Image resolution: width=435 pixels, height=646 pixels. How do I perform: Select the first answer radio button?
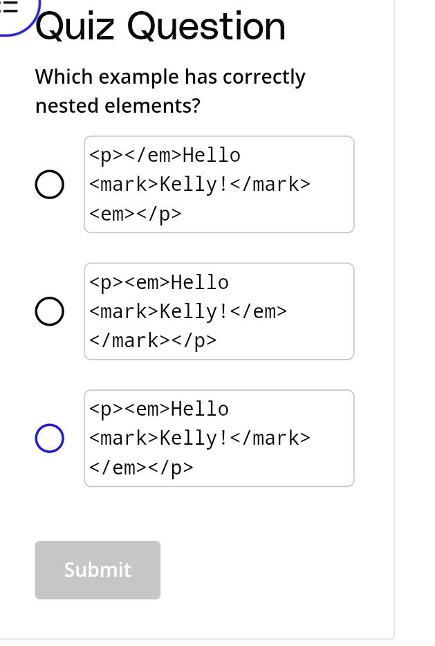49,184
